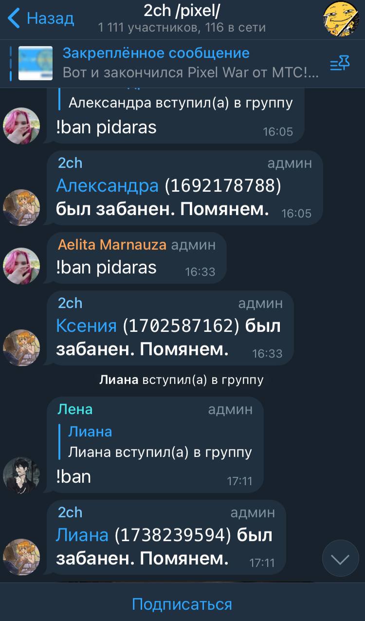Tap the scroll-to-bottom arrow button
The image size is (365, 621).
340,559
